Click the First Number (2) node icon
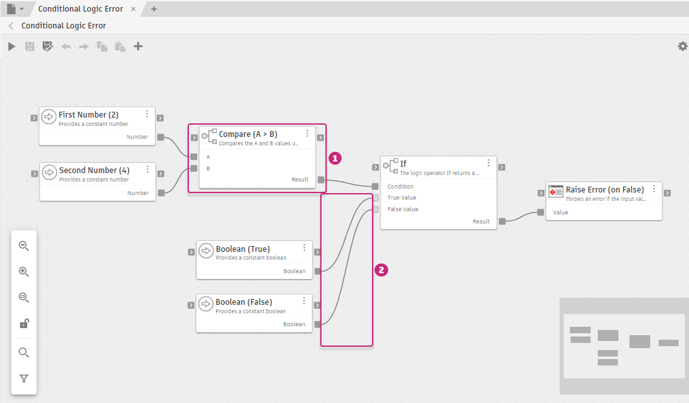Screen dimensions: 689x403 click(x=49, y=117)
